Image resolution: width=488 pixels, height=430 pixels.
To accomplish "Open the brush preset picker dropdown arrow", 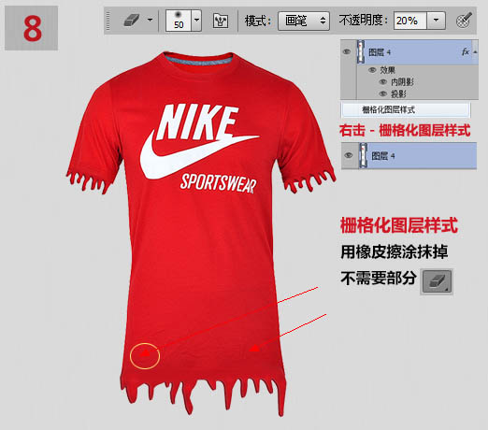I will (x=196, y=21).
